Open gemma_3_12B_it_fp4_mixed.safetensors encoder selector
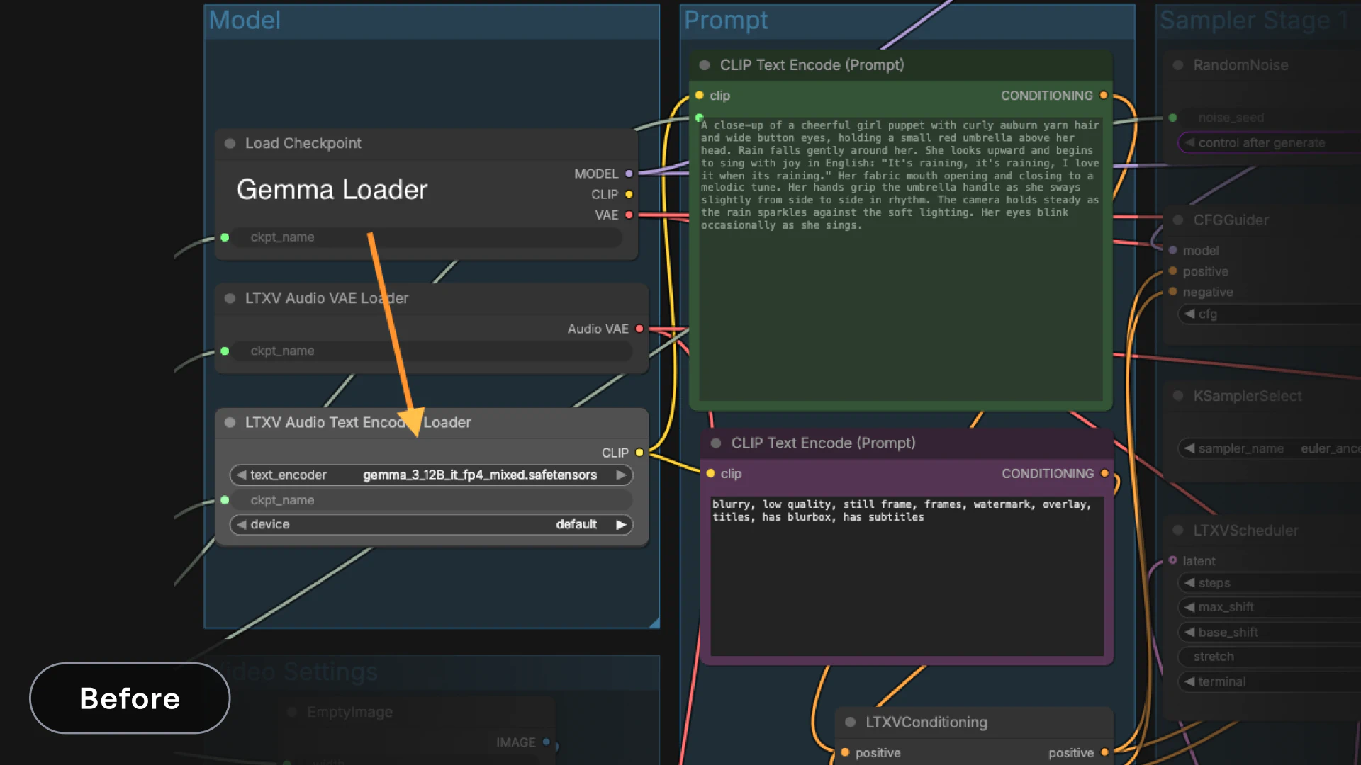The width and height of the screenshot is (1361, 765). pos(479,475)
